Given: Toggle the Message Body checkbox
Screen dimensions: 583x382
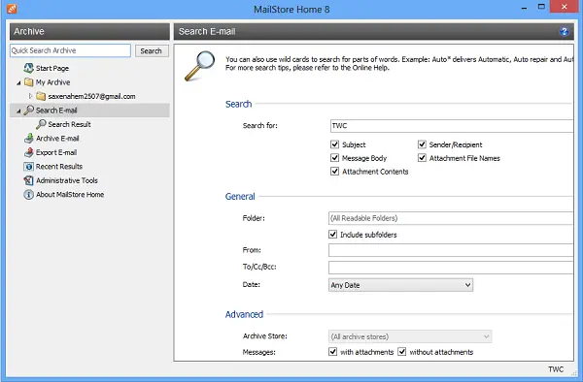Looking at the screenshot, I should click(x=334, y=158).
